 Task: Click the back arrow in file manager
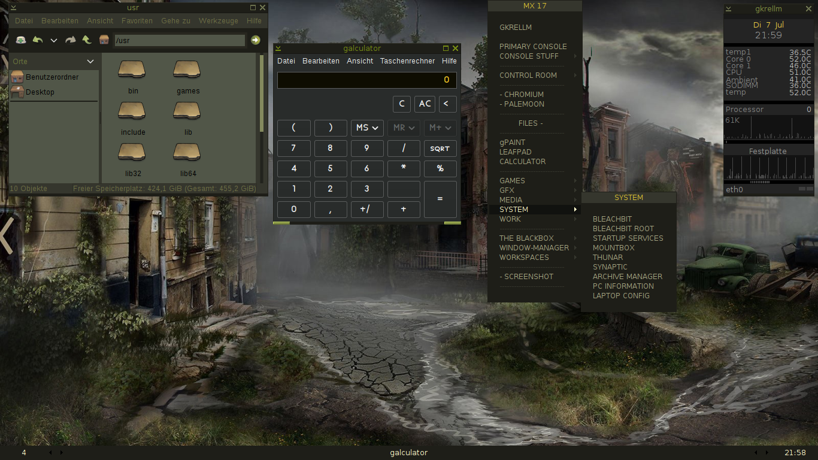pyautogui.click(x=38, y=40)
